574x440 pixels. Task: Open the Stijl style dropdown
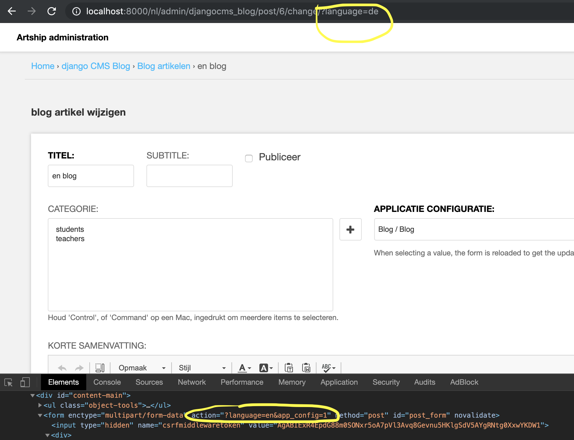point(202,368)
